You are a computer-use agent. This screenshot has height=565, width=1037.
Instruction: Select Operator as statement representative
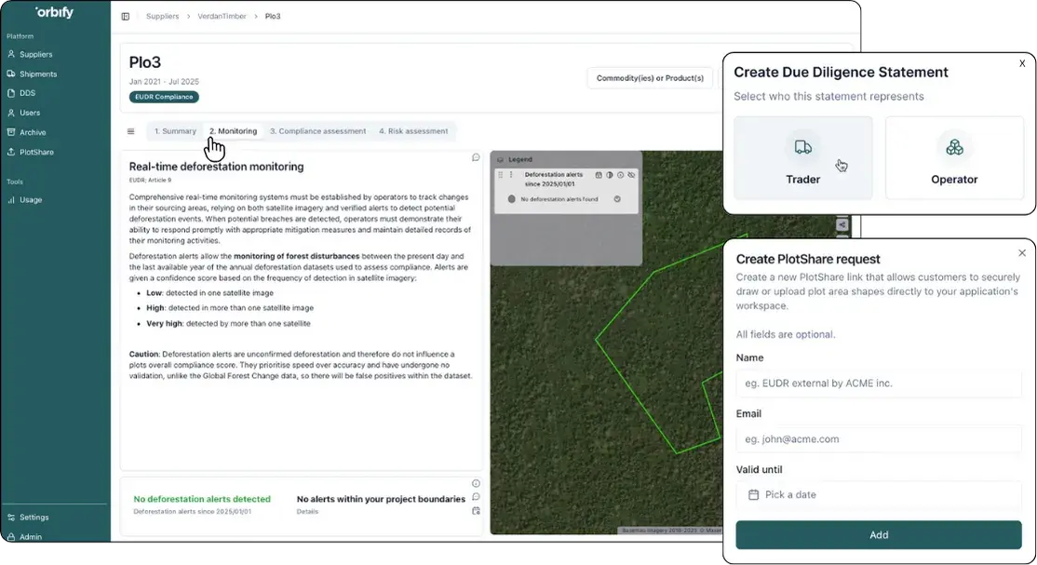(x=954, y=157)
